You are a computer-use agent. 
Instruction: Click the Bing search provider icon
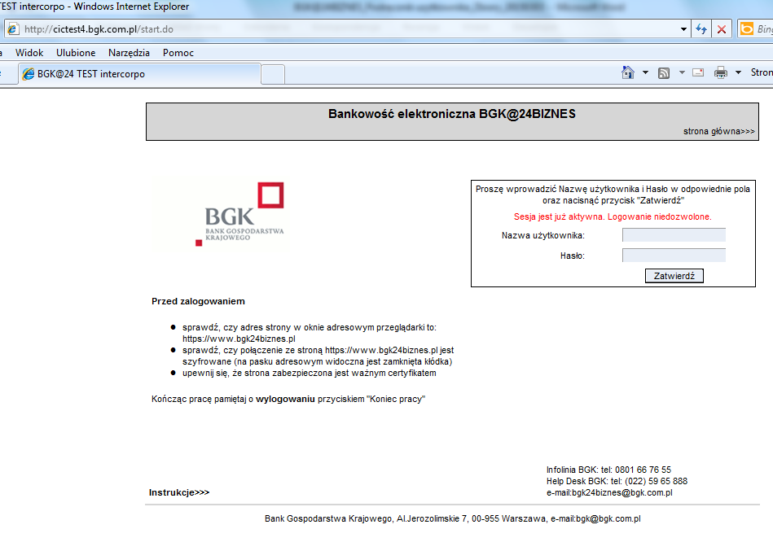(x=747, y=29)
